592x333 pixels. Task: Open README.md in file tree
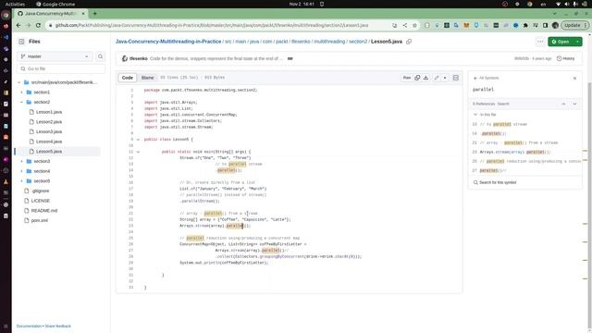pyautogui.click(x=44, y=211)
